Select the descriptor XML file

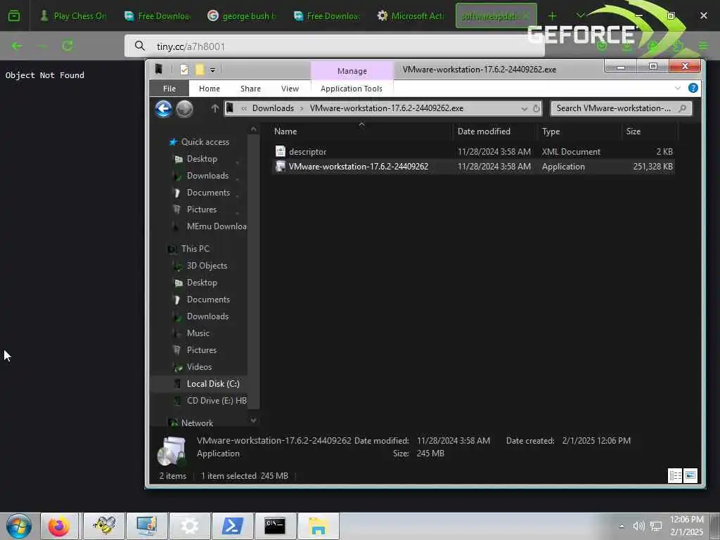pos(473,152)
